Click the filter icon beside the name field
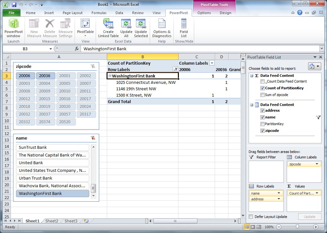 click(x=318, y=117)
